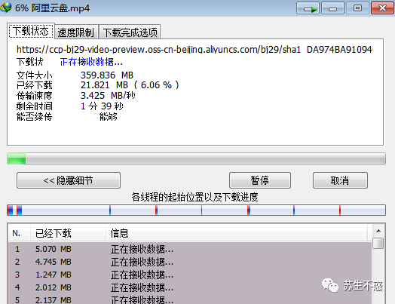Viewport: 395px width, 304px height.
Task: Cancel the download with 取消 button
Action: [340, 180]
